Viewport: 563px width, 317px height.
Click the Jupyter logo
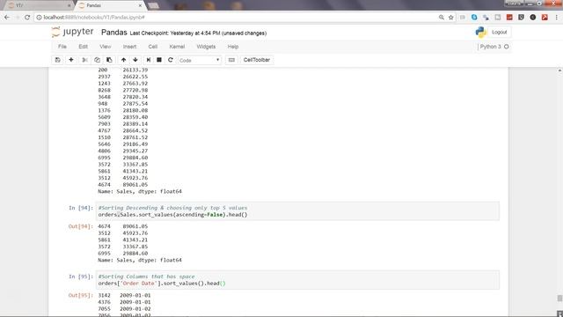point(72,32)
